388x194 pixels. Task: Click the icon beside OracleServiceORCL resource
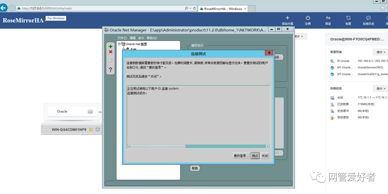(x=332, y=67)
